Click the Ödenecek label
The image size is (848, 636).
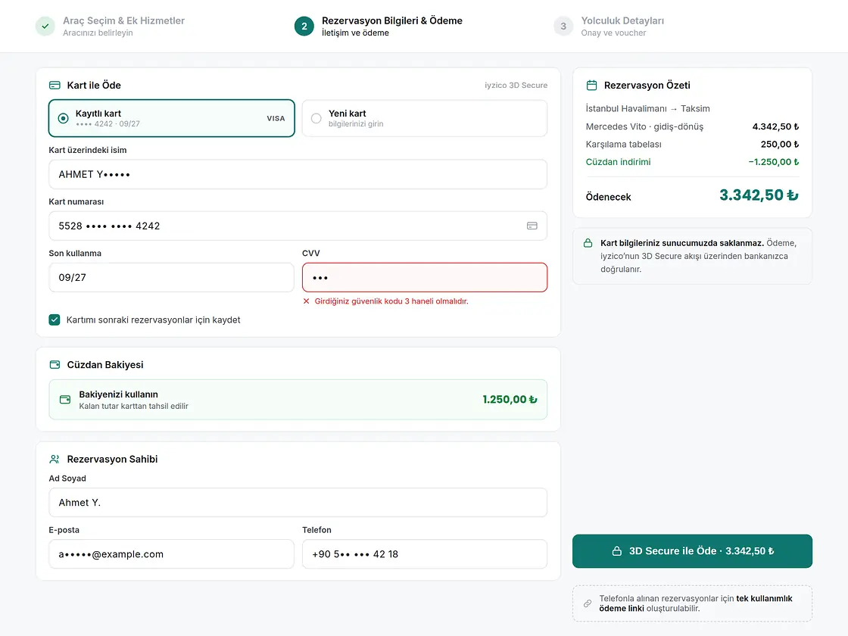pyautogui.click(x=609, y=197)
